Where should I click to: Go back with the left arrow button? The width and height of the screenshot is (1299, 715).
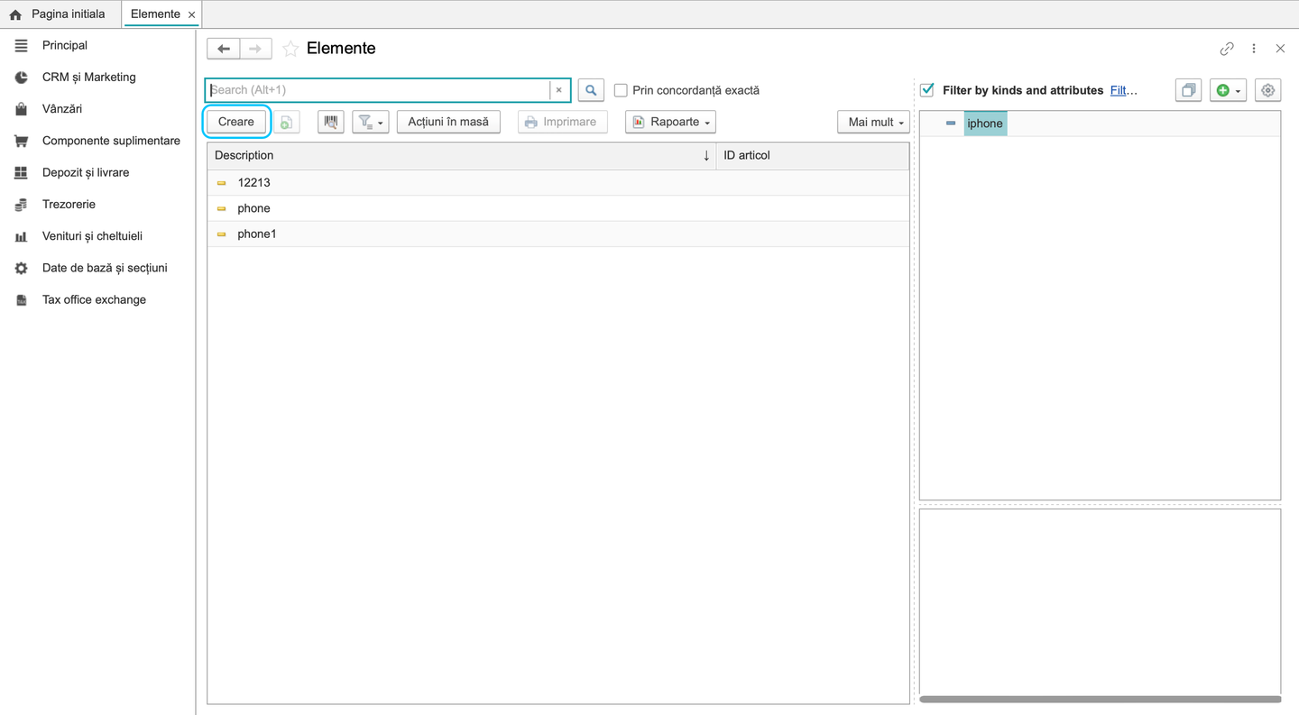pos(224,49)
